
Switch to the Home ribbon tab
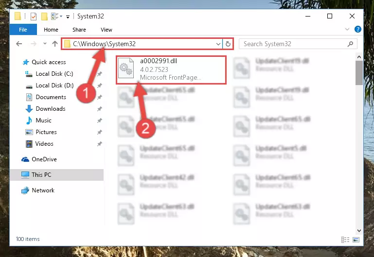(51, 30)
